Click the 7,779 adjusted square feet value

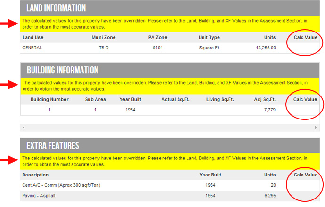[270, 110]
